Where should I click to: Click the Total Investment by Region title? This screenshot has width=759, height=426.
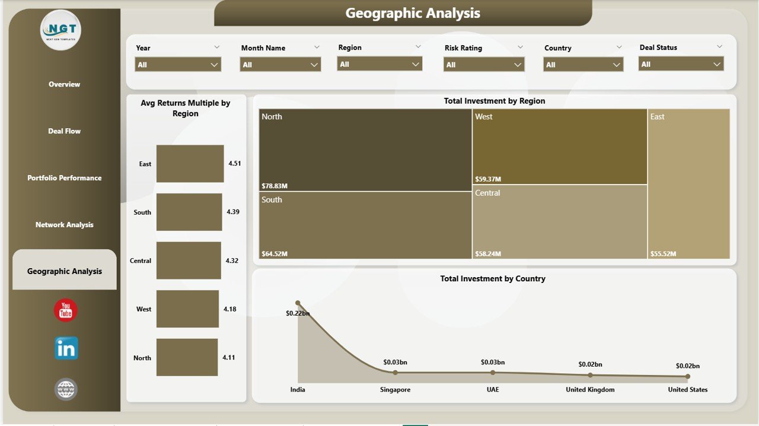pyautogui.click(x=495, y=101)
